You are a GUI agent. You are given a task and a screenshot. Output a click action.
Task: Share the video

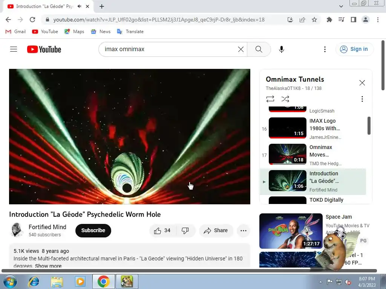coord(216,231)
